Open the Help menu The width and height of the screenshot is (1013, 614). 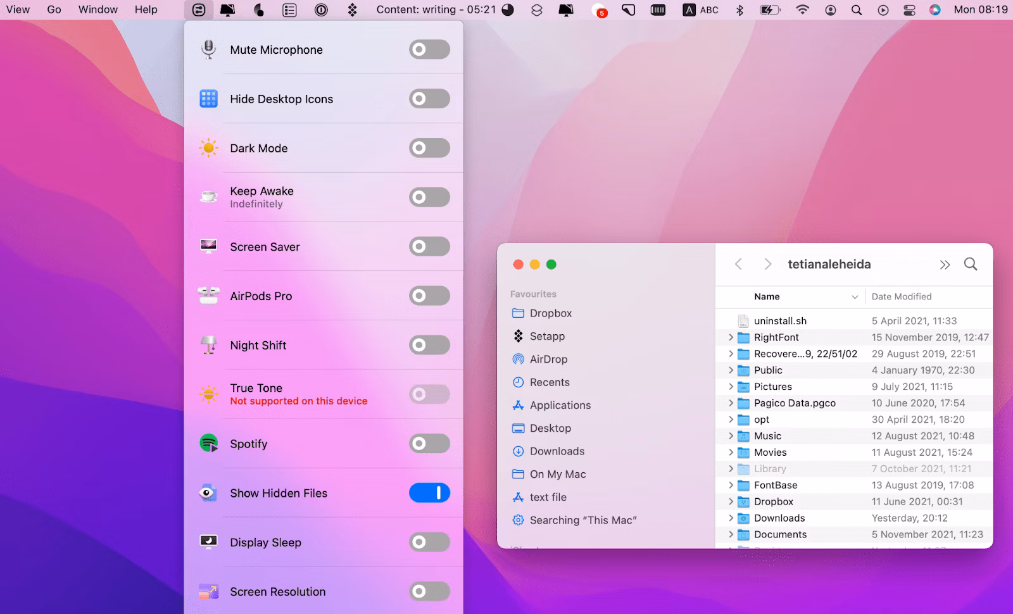pos(146,9)
